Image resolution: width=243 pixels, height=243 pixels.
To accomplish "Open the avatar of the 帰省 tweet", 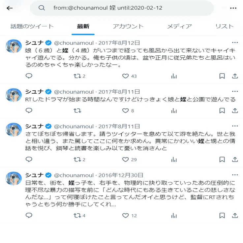I will 14,130.
